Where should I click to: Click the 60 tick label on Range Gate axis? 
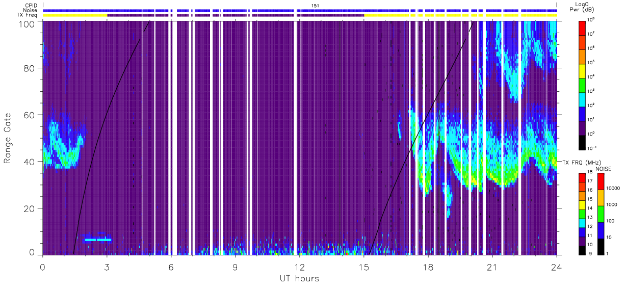[29, 115]
